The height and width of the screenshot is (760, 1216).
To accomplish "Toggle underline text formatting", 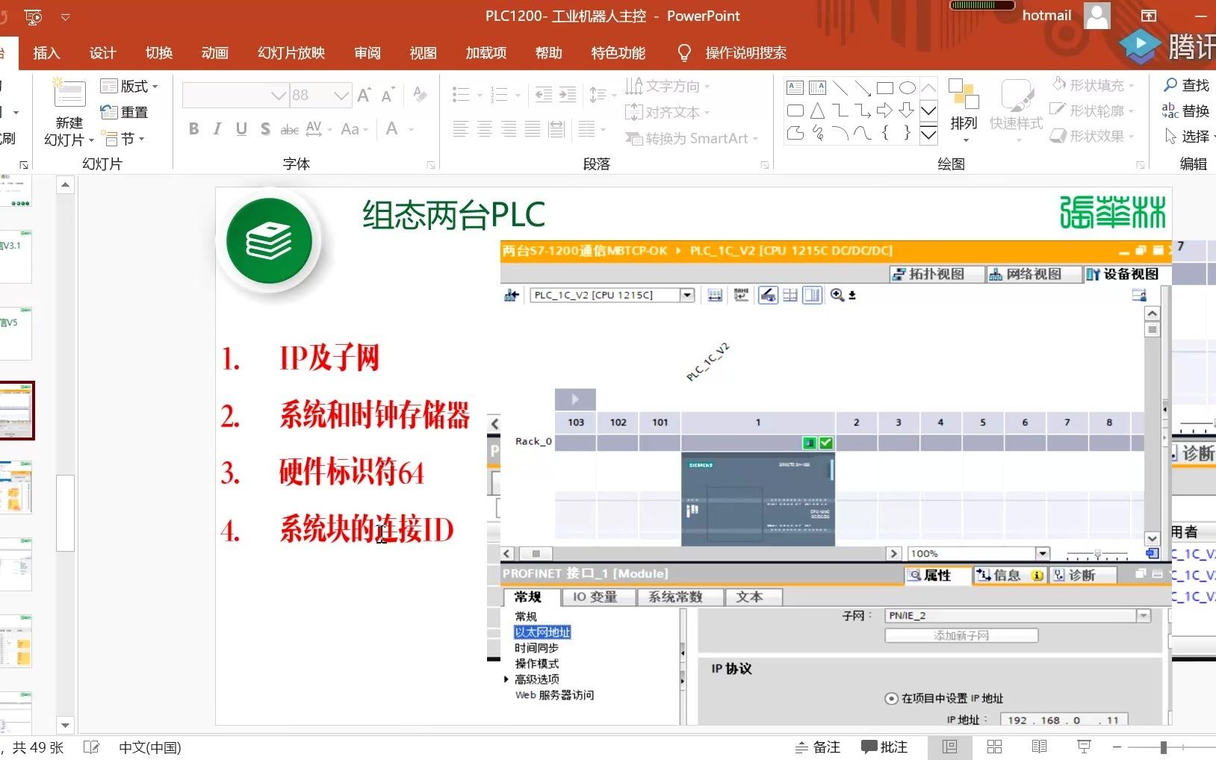I will (241, 129).
